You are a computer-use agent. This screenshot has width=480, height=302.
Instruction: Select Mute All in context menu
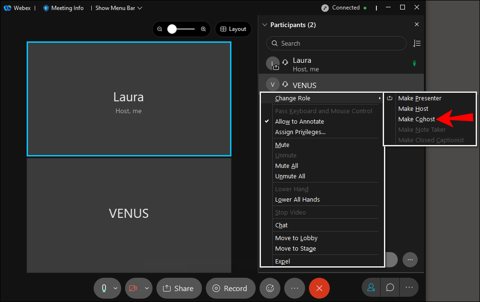(287, 166)
